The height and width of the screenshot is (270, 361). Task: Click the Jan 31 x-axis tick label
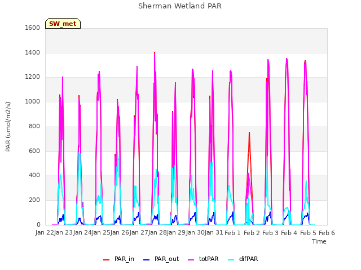coord(214,233)
